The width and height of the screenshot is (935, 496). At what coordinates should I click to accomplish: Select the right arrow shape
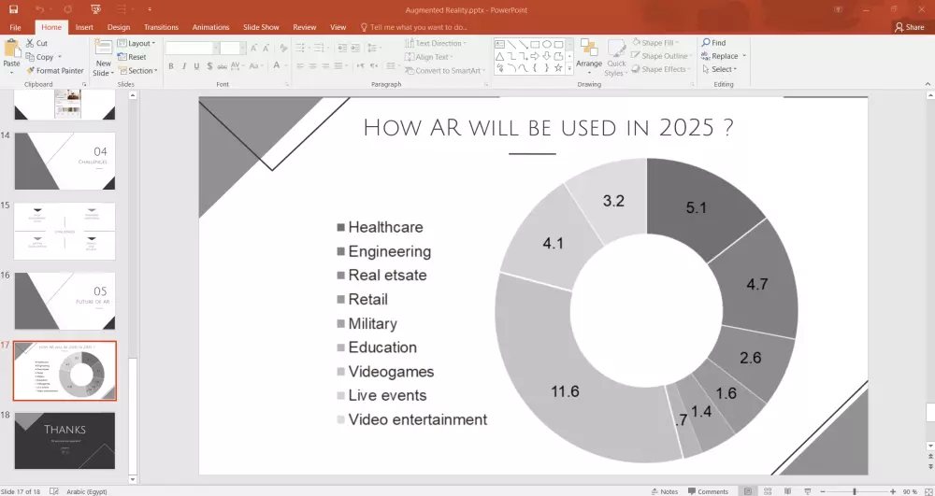point(535,56)
